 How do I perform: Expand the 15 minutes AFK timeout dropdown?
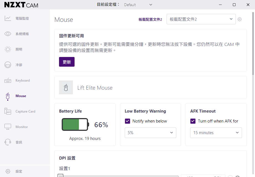pyautogui.click(x=216, y=133)
